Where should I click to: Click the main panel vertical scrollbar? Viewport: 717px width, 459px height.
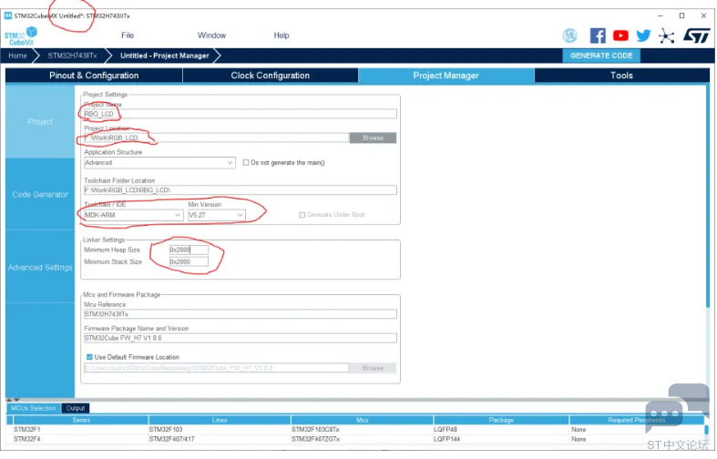point(708,197)
